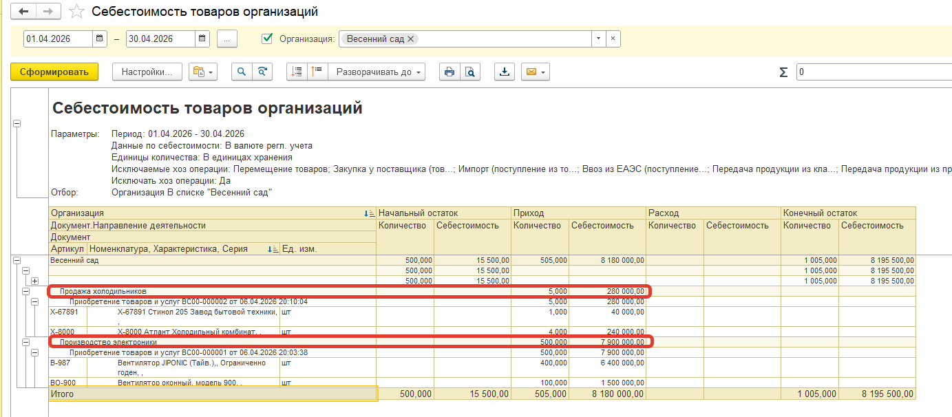The height and width of the screenshot is (417, 952).
Task: Open the email send options dropdown
Action: click(536, 72)
